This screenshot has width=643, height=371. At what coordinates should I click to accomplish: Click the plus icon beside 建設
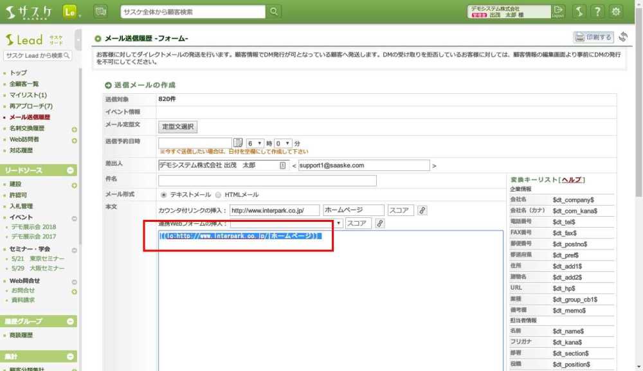click(74, 185)
